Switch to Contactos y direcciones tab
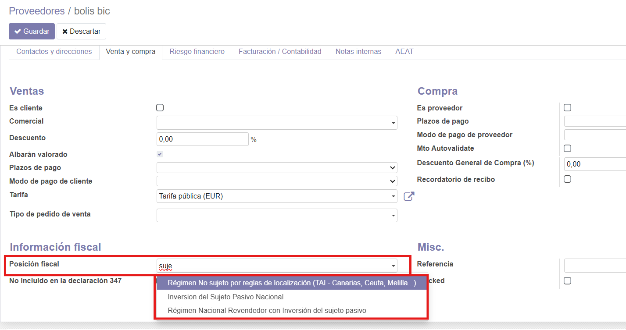The width and height of the screenshot is (626, 330). coord(54,52)
